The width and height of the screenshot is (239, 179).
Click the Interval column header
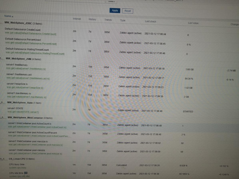tap(77, 19)
